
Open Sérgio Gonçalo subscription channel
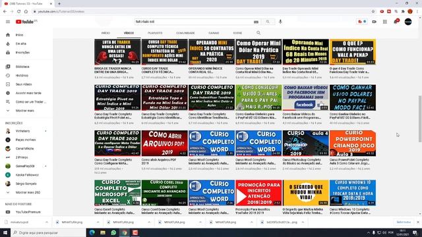click(26, 184)
